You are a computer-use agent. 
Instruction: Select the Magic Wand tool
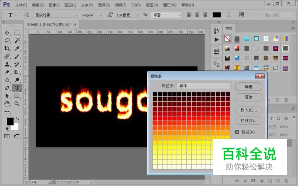pos(17,41)
